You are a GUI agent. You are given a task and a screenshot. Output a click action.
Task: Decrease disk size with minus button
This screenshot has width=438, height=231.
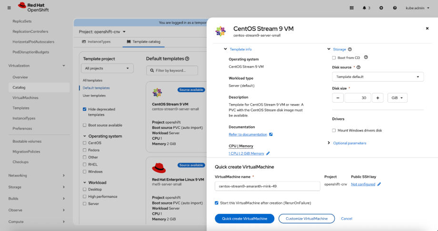pos(338,98)
